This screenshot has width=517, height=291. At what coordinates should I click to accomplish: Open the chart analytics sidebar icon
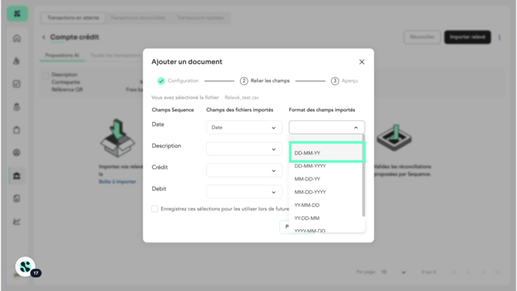[17, 222]
